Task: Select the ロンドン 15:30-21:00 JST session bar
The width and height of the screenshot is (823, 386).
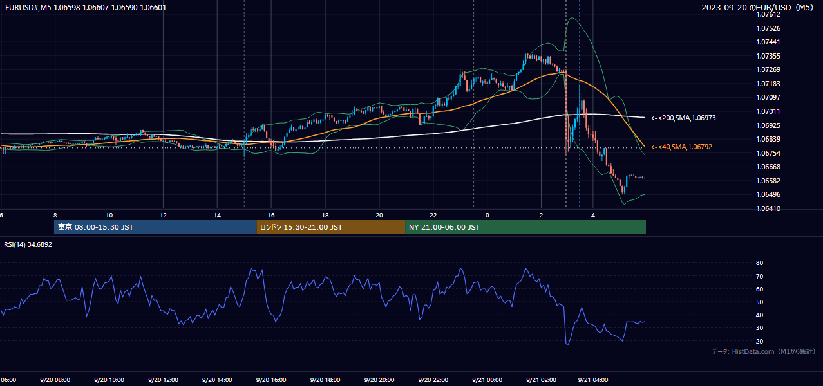Action: pyautogui.click(x=331, y=227)
